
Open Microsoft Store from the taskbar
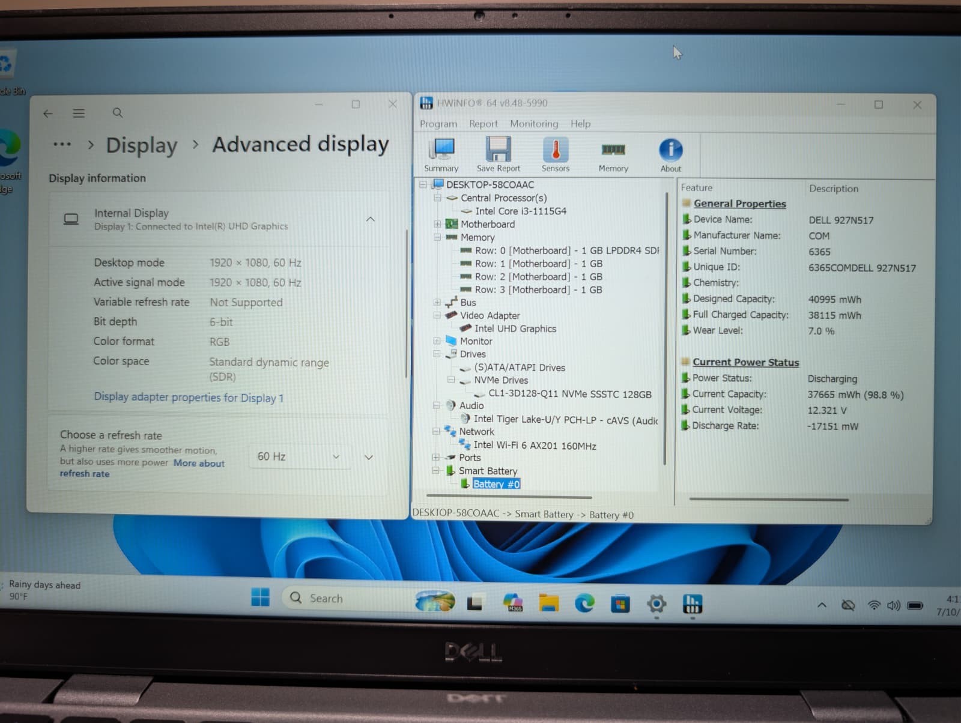click(620, 604)
